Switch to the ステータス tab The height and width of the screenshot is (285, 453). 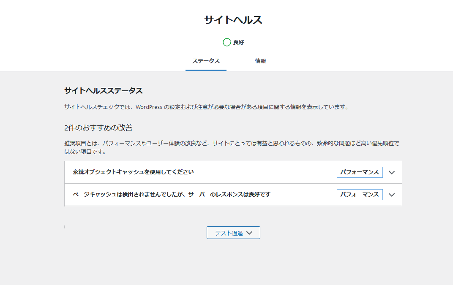pyautogui.click(x=206, y=61)
